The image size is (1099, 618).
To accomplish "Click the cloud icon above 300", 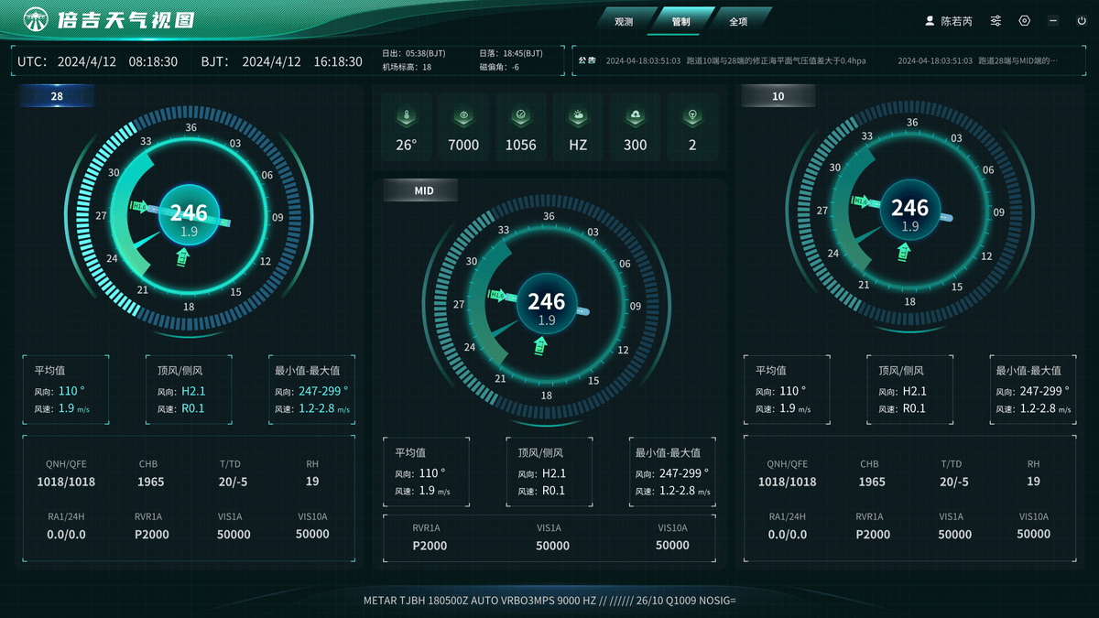I will click(635, 117).
